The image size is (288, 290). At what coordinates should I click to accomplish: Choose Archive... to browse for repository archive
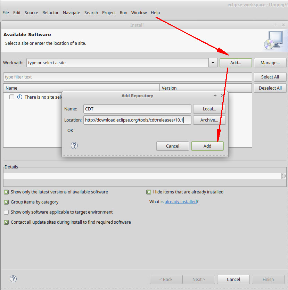tap(209, 120)
